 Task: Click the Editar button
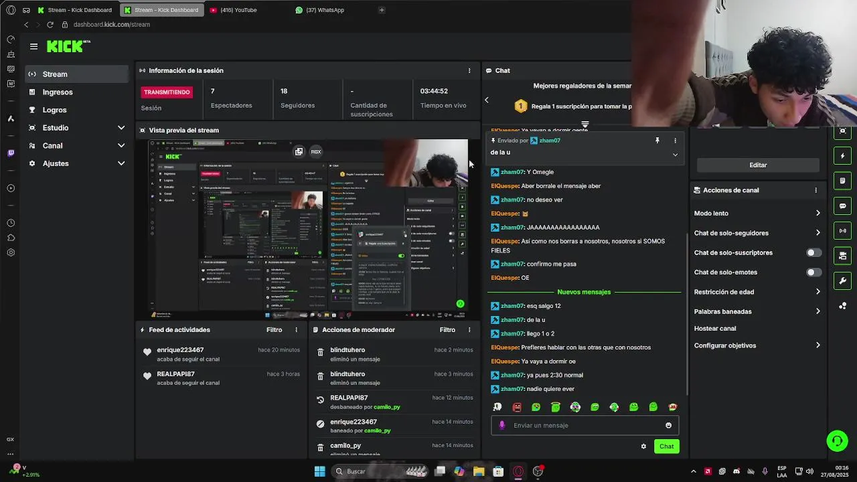[758, 165]
